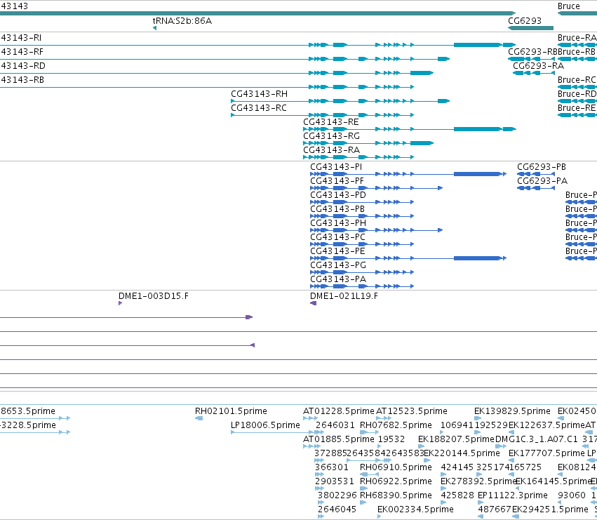
Task: Click the Bruce-RC transcript label
Action: (x=577, y=80)
